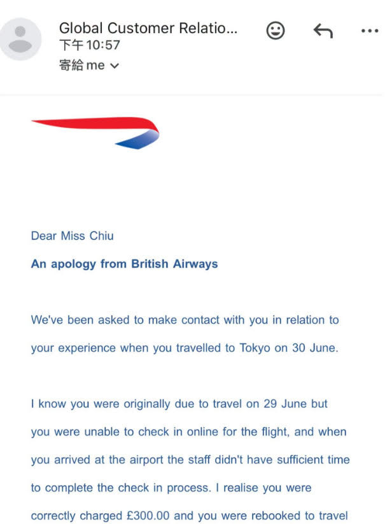Image resolution: width=385 pixels, height=524 pixels.
Task: Open the three-dot more options menu
Action: click(x=370, y=31)
